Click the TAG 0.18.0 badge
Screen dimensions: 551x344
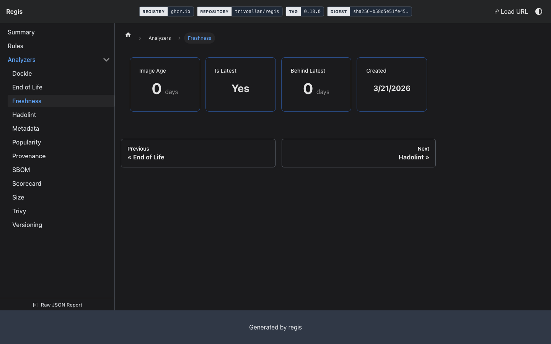pos(305,11)
